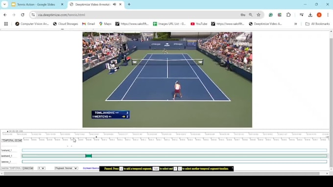Close the Tennis Action Google Slides tab
333x187 pixels.
pos(62,4)
